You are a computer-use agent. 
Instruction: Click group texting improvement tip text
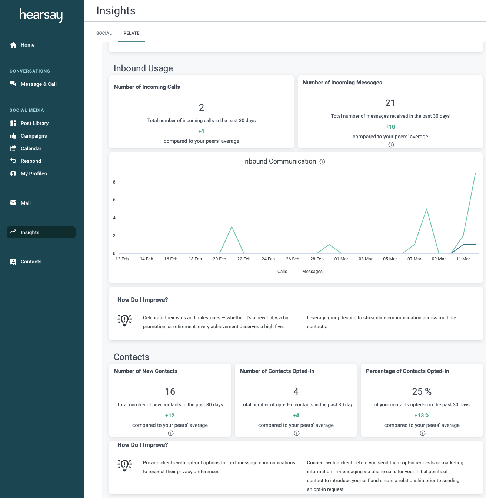[382, 322]
